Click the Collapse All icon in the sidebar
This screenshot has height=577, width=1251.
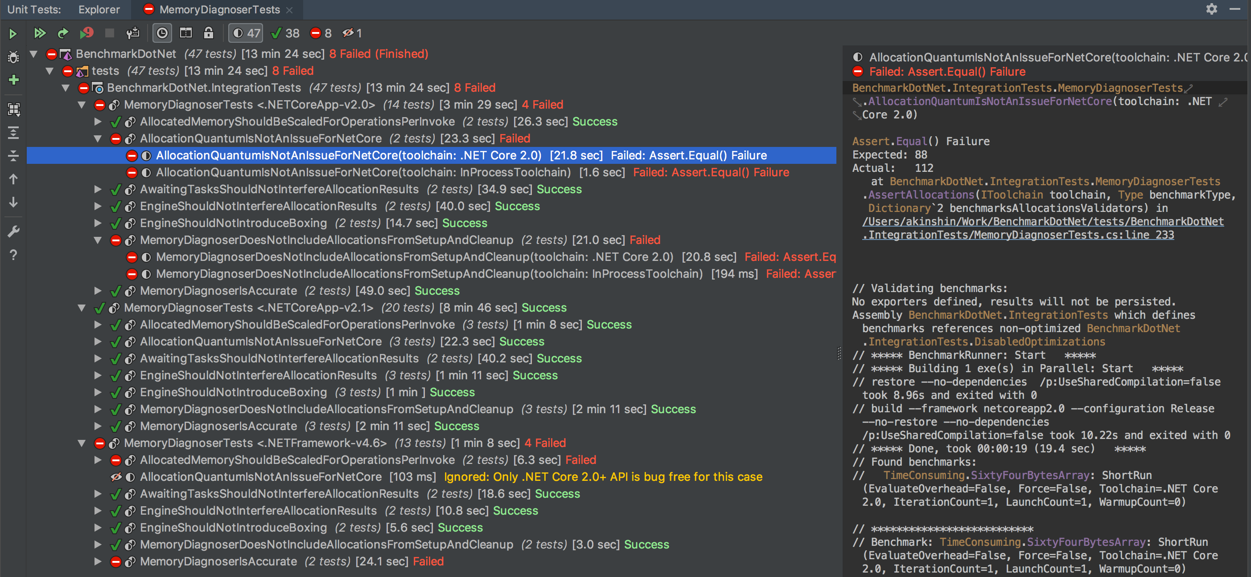[x=13, y=156]
